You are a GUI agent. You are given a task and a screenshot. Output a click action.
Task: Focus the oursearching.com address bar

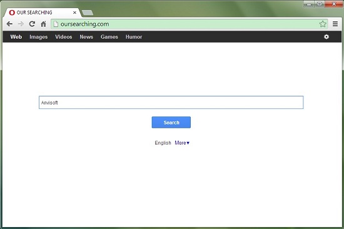click(x=189, y=24)
